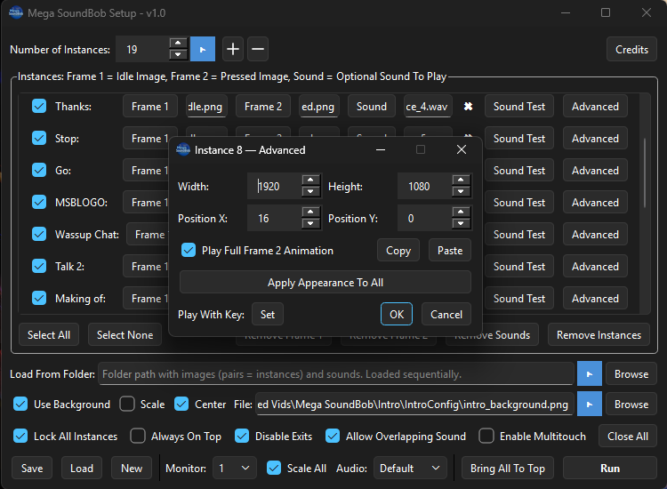This screenshot has width=667, height=489.
Task: Click the add instance plus button
Action: click(233, 50)
